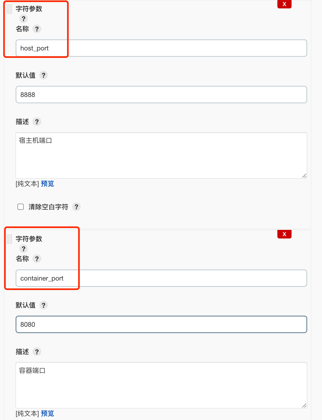Open help for the first 默认值 label
This screenshot has width=322, height=420.
click(44, 75)
